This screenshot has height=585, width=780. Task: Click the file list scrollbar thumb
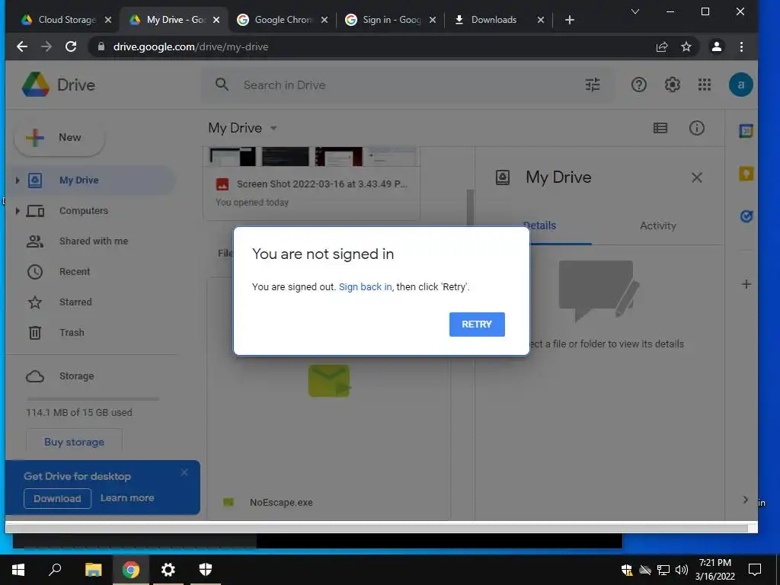[x=469, y=208]
